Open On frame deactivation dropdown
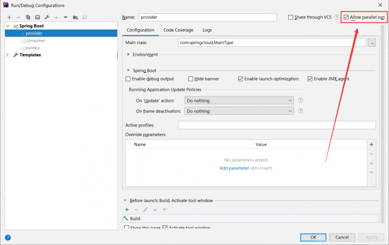 coord(239,111)
